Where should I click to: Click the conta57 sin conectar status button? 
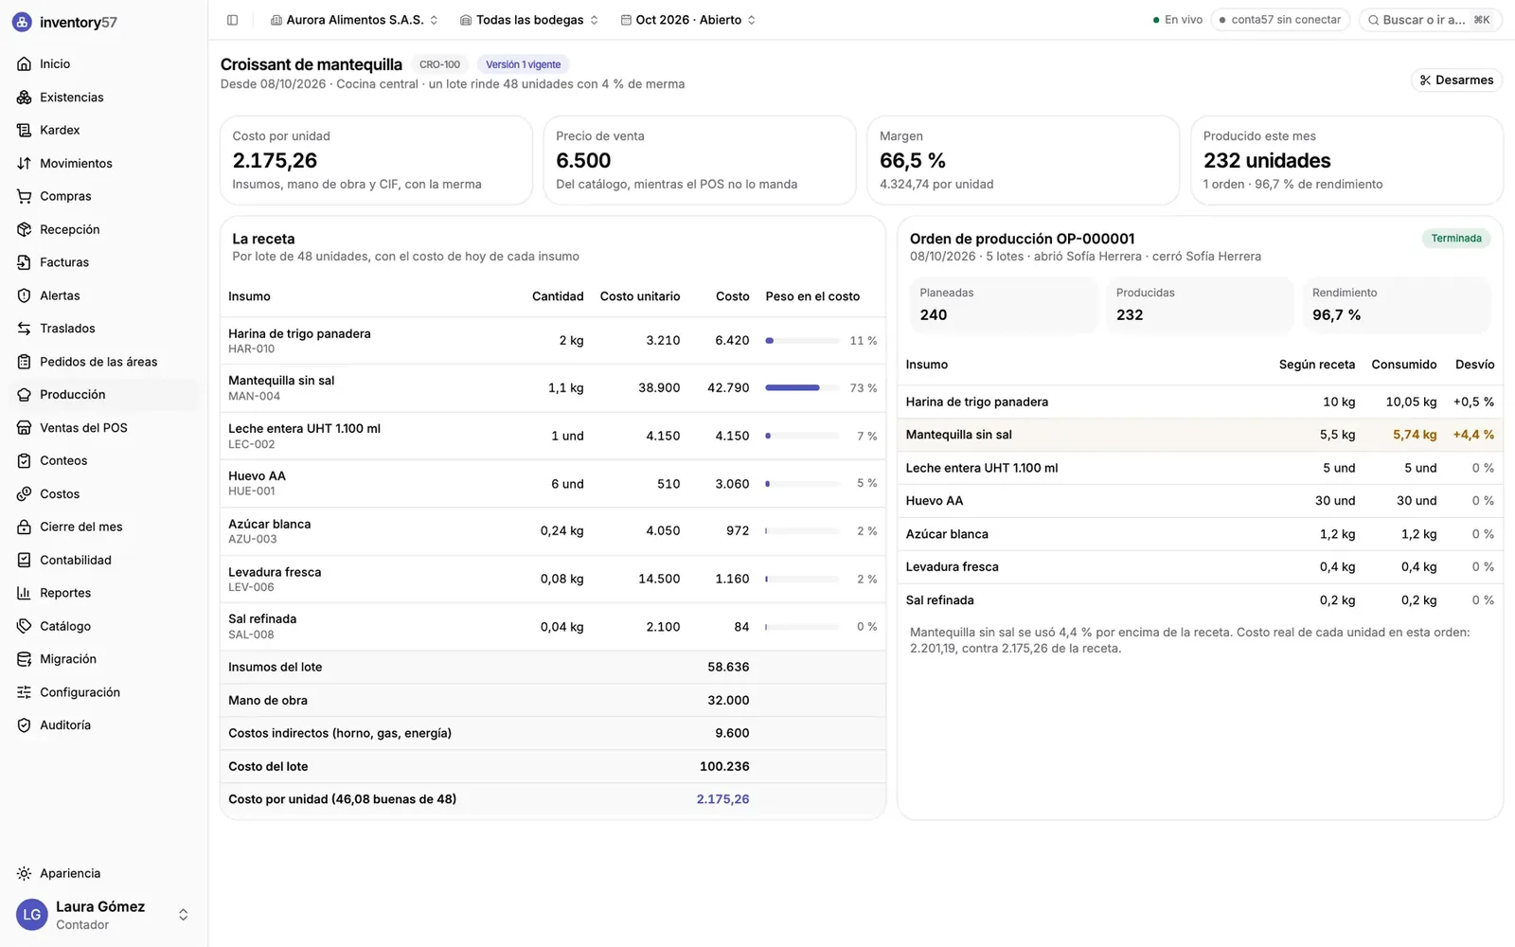[x=1279, y=20]
